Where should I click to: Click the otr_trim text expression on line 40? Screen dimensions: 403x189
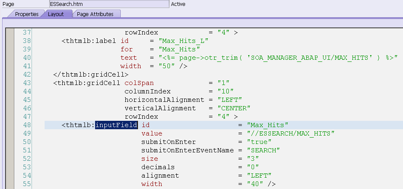coord(278,58)
